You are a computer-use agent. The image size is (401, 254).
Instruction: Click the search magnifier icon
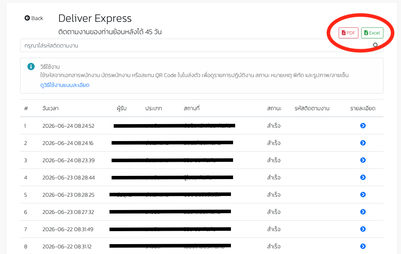pos(375,45)
